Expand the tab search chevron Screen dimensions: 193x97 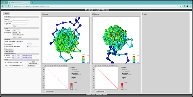pyautogui.click(x=190, y=3)
